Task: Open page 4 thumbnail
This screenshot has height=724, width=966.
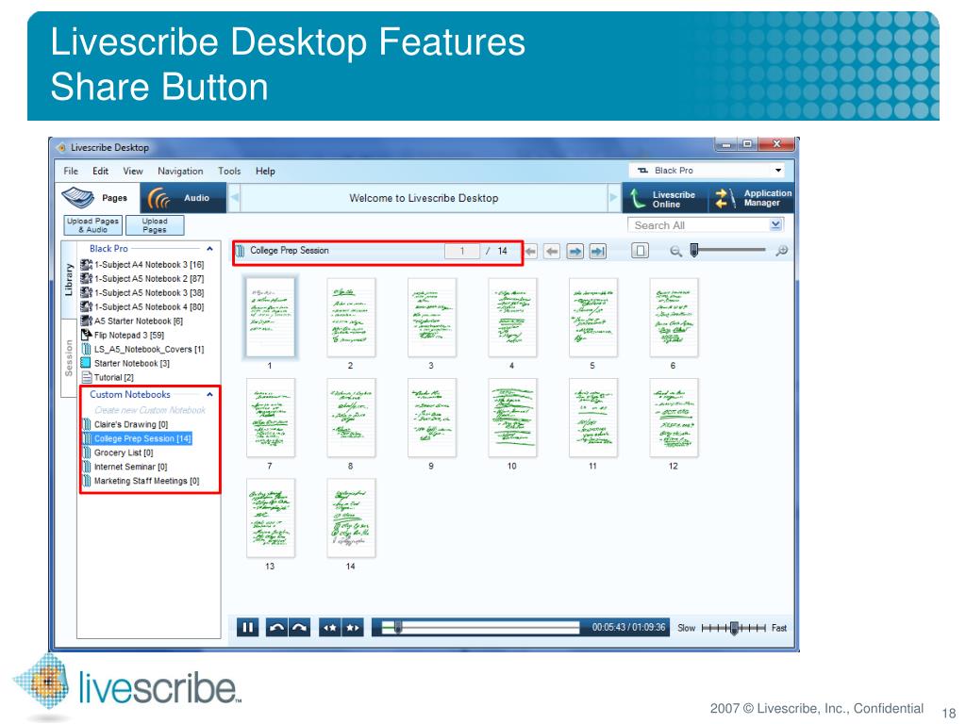Action: pyautogui.click(x=512, y=317)
